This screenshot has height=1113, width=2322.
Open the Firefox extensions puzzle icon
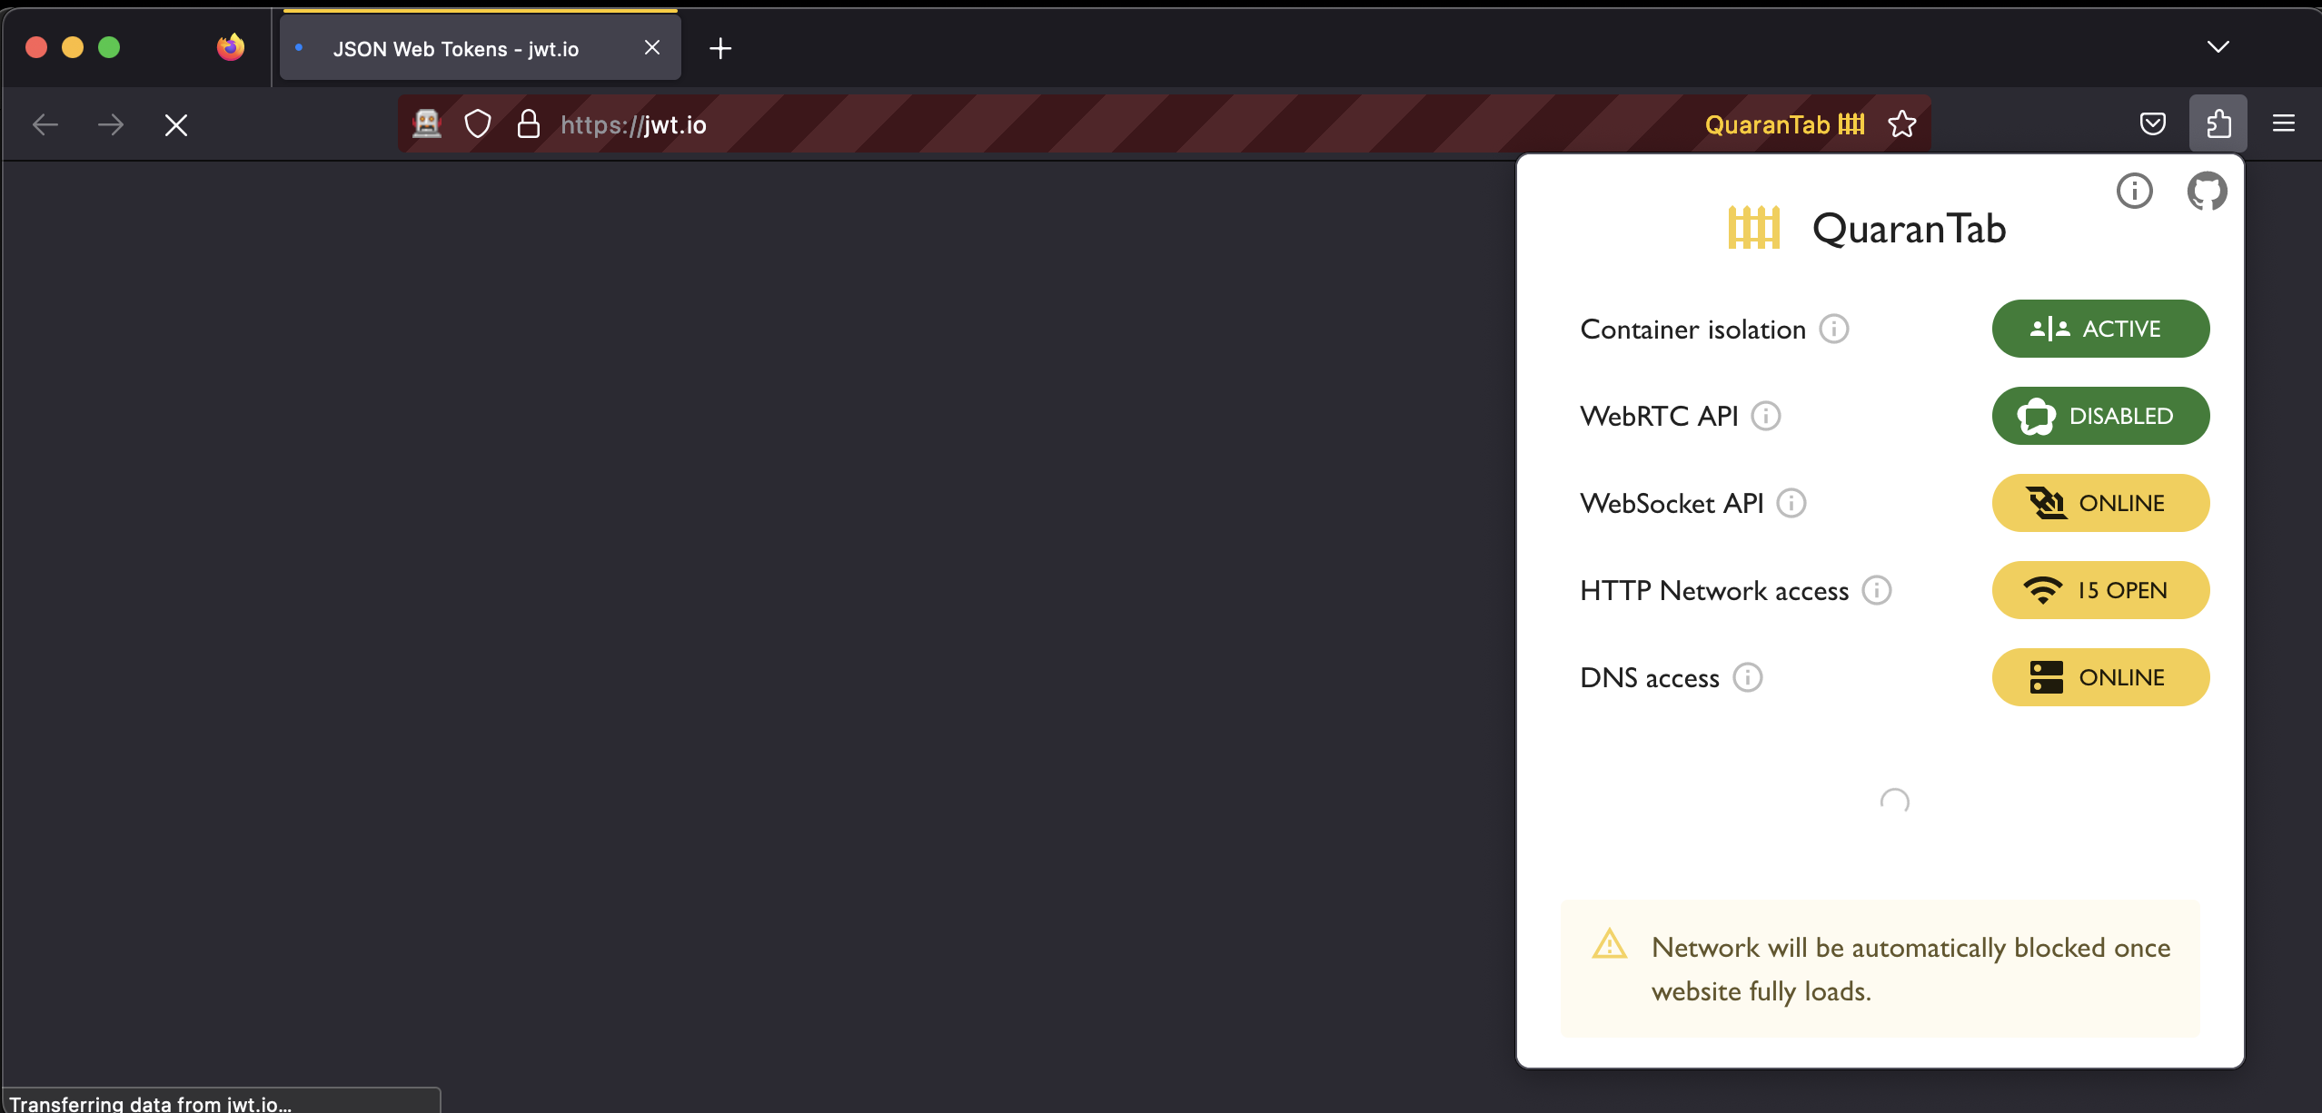(x=2218, y=123)
